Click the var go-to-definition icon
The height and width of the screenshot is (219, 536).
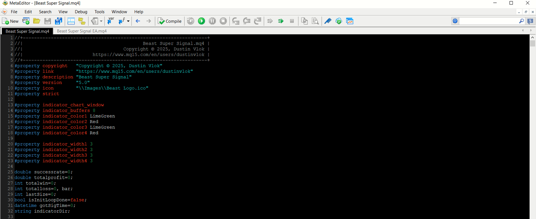coord(111,21)
